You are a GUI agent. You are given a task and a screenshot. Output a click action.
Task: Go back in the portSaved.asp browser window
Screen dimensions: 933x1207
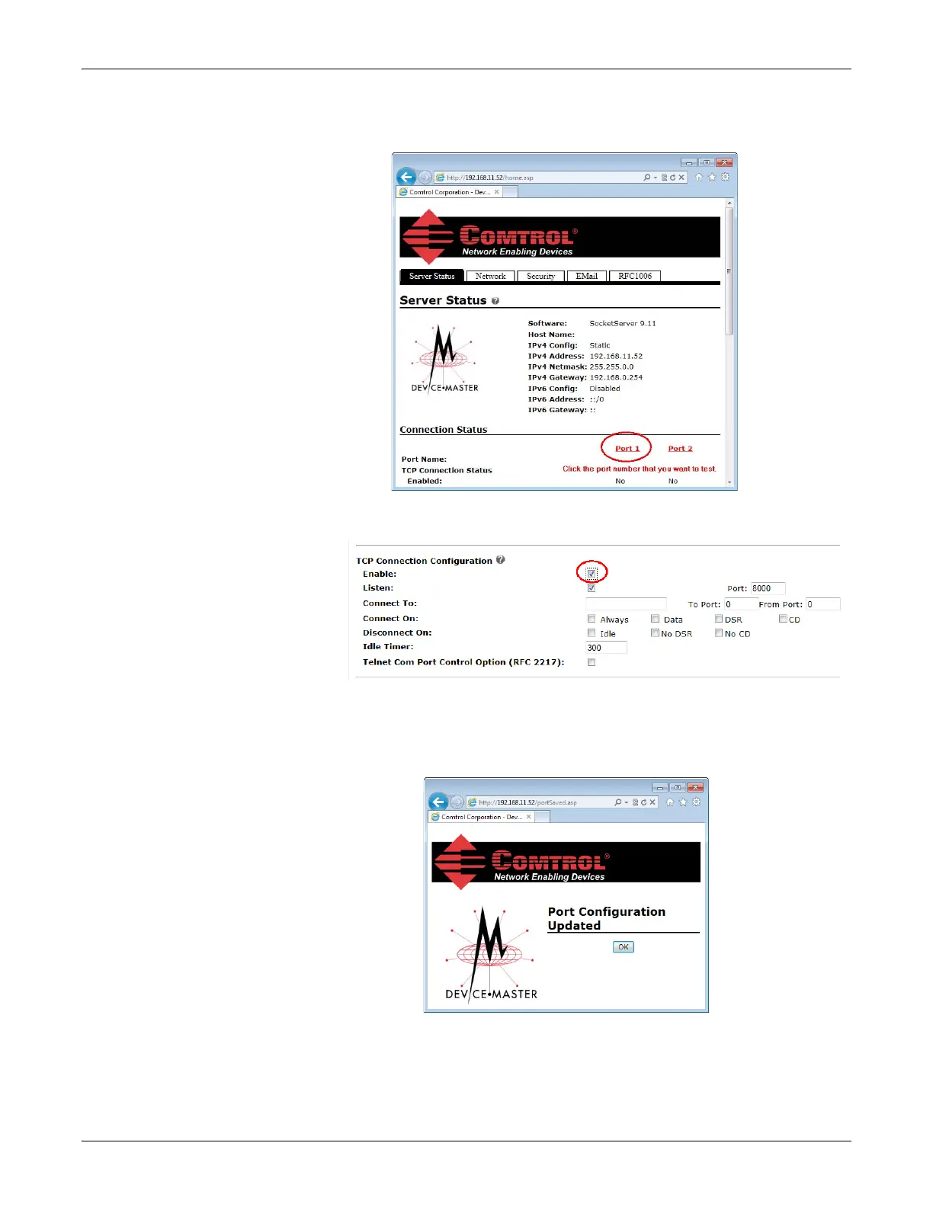pyautogui.click(x=438, y=802)
